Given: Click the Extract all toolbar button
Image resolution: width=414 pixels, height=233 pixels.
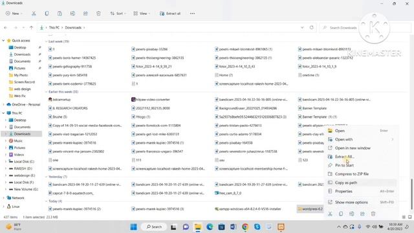Looking at the screenshot, I should point(170,14).
